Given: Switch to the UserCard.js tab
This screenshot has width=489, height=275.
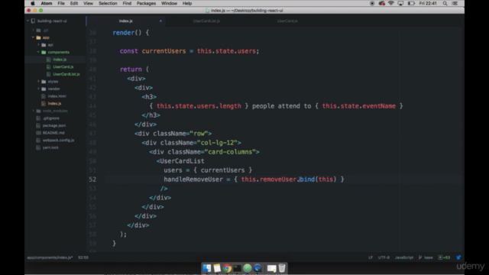Looking at the screenshot, I should pyautogui.click(x=287, y=21).
